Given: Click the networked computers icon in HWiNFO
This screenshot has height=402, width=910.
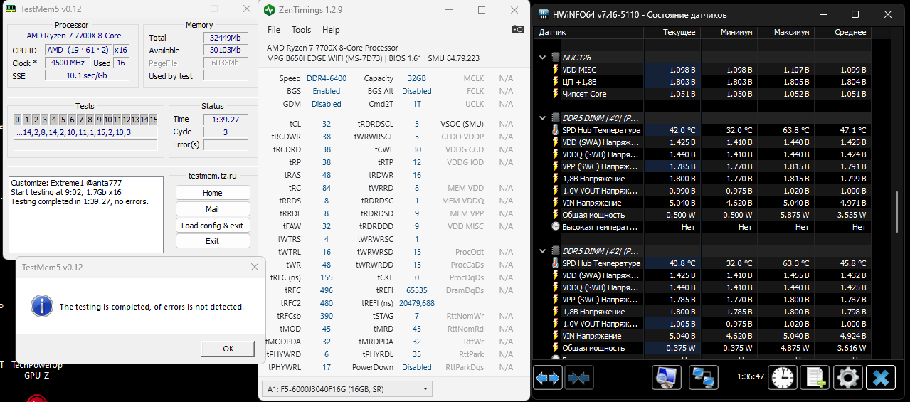Looking at the screenshot, I should [x=704, y=377].
